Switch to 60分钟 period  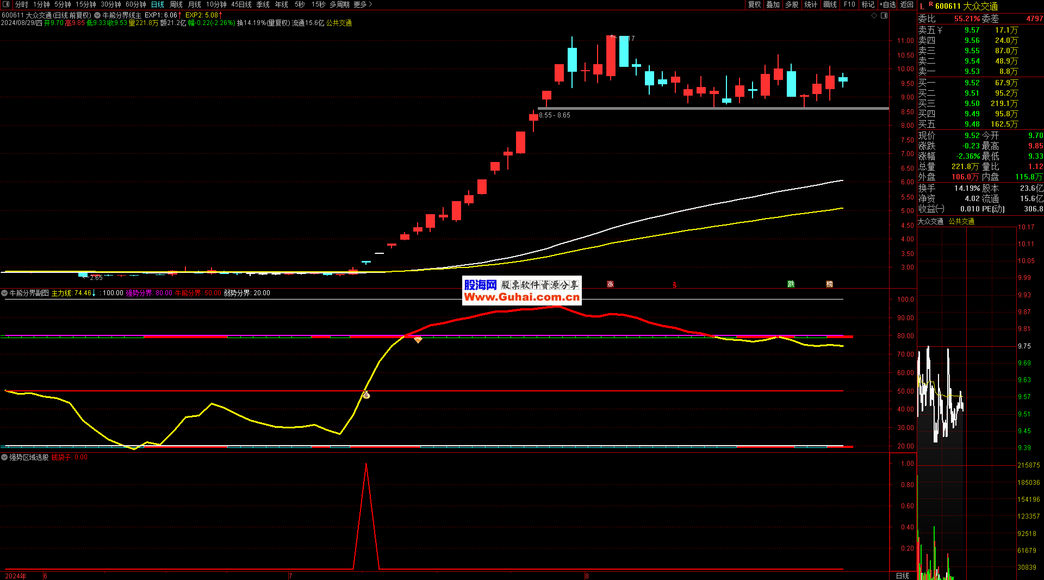point(135,4)
